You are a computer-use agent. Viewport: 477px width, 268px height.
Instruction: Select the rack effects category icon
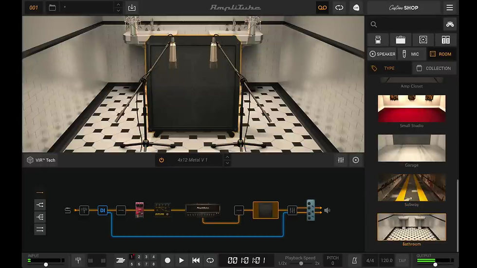445,40
